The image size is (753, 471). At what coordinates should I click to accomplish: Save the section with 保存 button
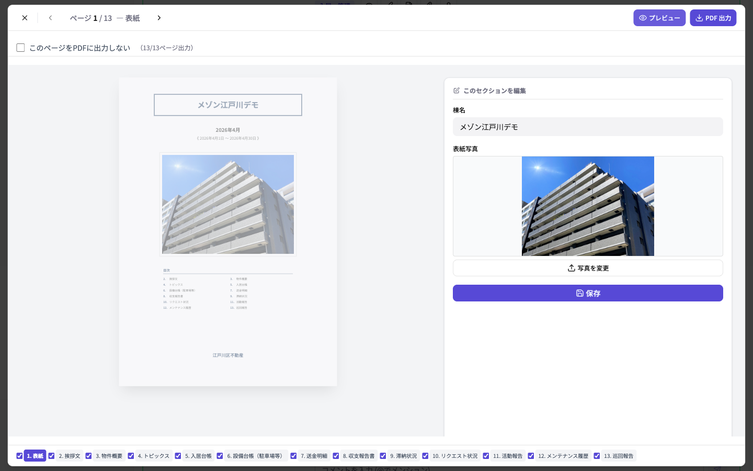pos(588,293)
